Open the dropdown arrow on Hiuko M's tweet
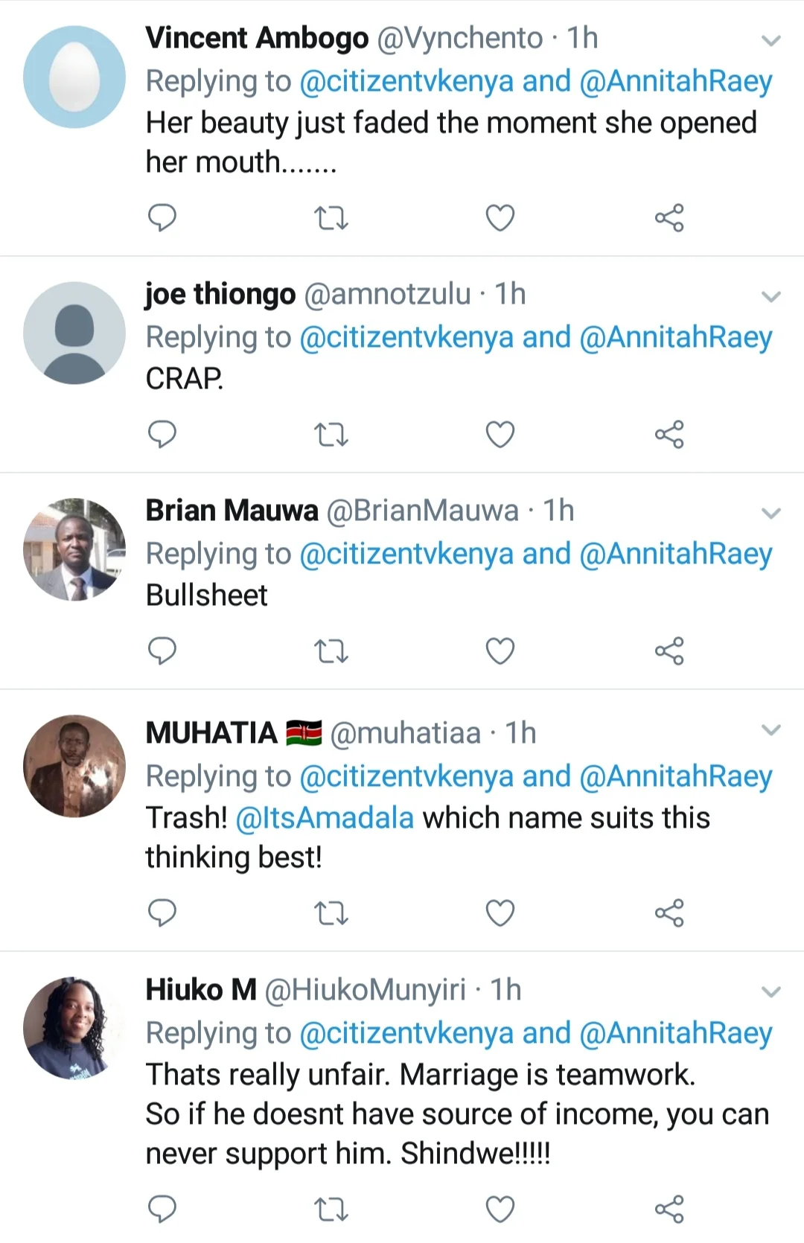 pos(771,992)
